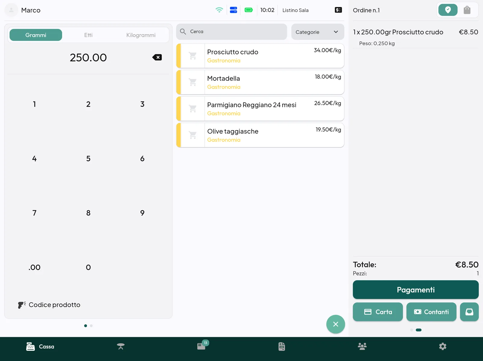Switch to takeaway shopping bag mode
The height and width of the screenshot is (361, 483).
click(467, 10)
